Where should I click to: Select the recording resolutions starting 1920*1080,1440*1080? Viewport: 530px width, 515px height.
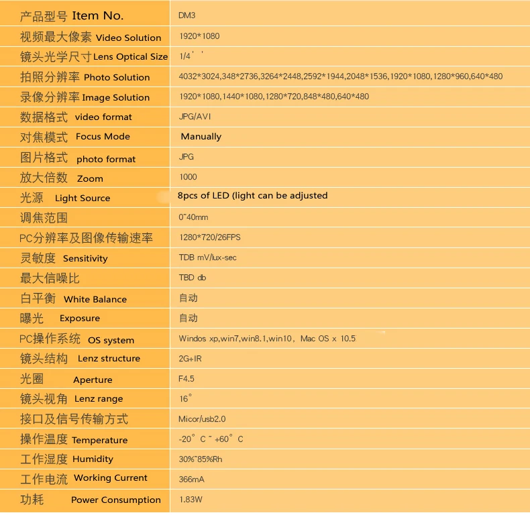click(x=274, y=97)
